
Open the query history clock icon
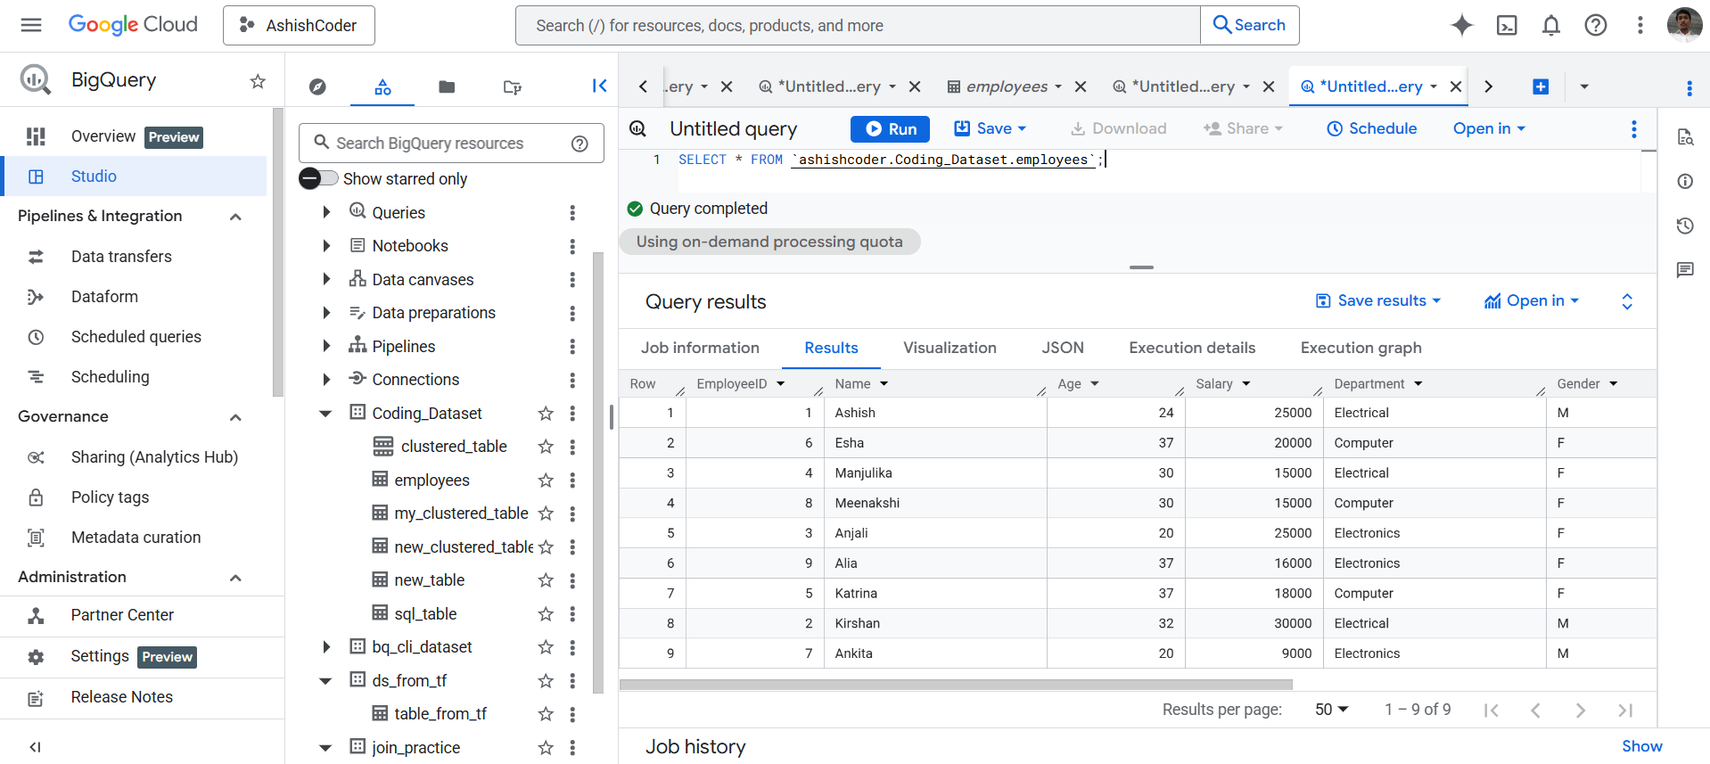tap(1684, 226)
